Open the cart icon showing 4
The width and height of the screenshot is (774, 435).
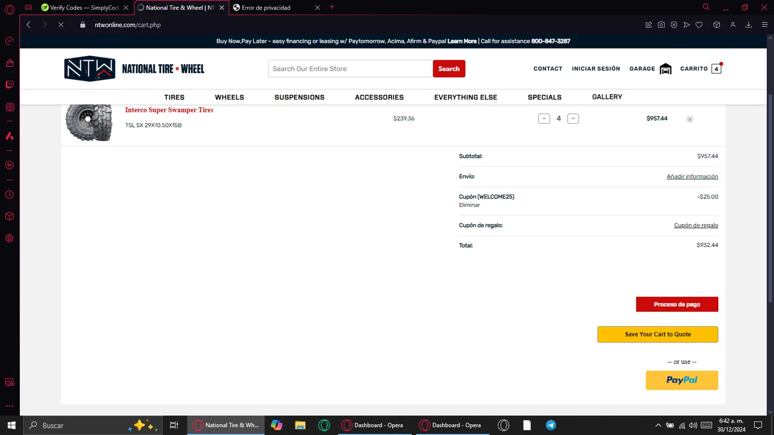[716, 69]
